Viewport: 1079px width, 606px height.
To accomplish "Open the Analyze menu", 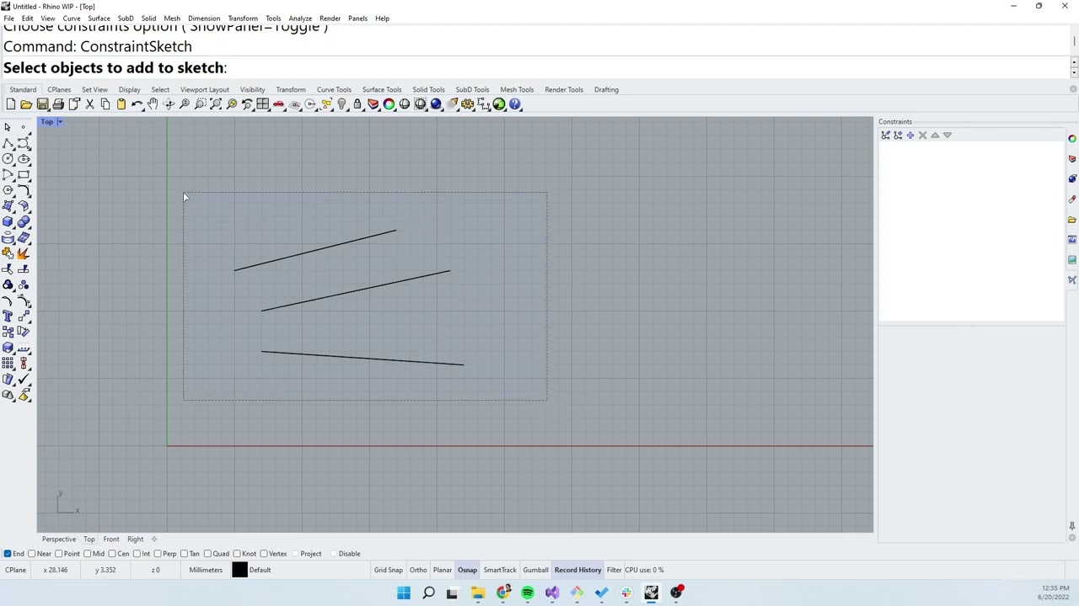I will tap(300, 19).
